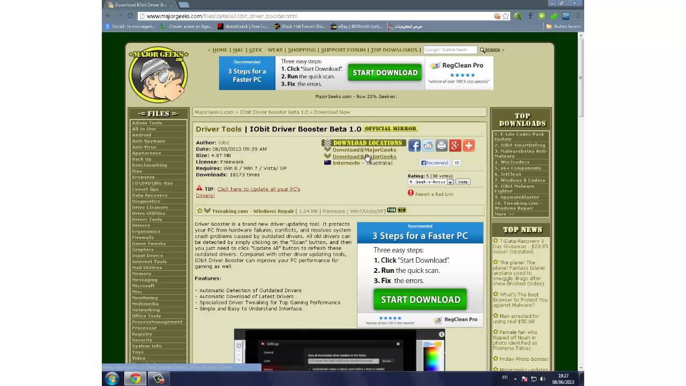Click the star icon beside Tweaking.com
This screenshot has width=686, height=386.
[x=200, y=211]
